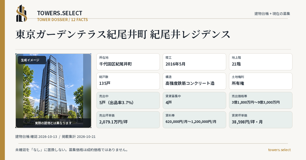Click the 建物台帳 + 現在の募集 header label
Viewport: 306px width, 160px height.
pyautogui.click(x=272, y=13)
